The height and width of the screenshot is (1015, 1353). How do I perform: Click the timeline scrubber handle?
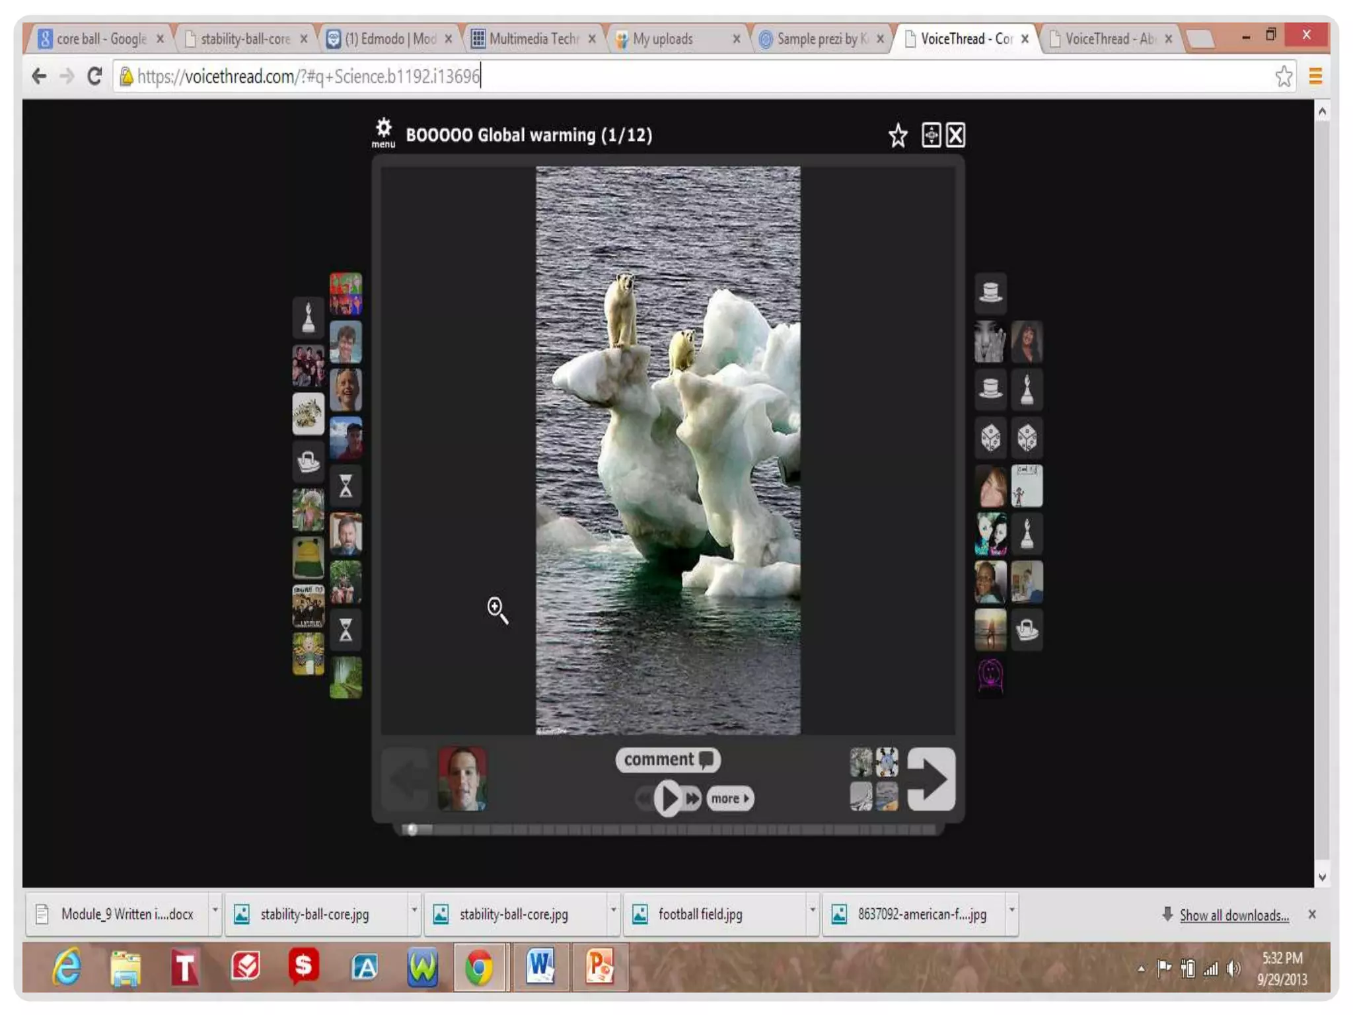[412, 829]
